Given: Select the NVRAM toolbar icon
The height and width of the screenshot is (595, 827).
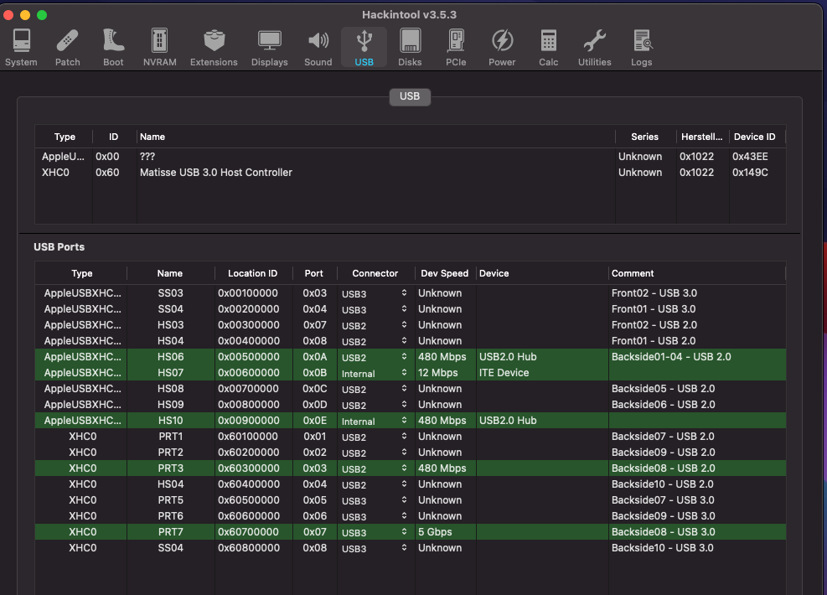Looking at the screenshot, I should 159,47.
